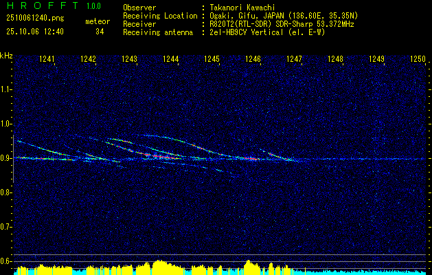Click time marker 1245
Viewport: 432px width, 275px height.
tap(212, 58)
